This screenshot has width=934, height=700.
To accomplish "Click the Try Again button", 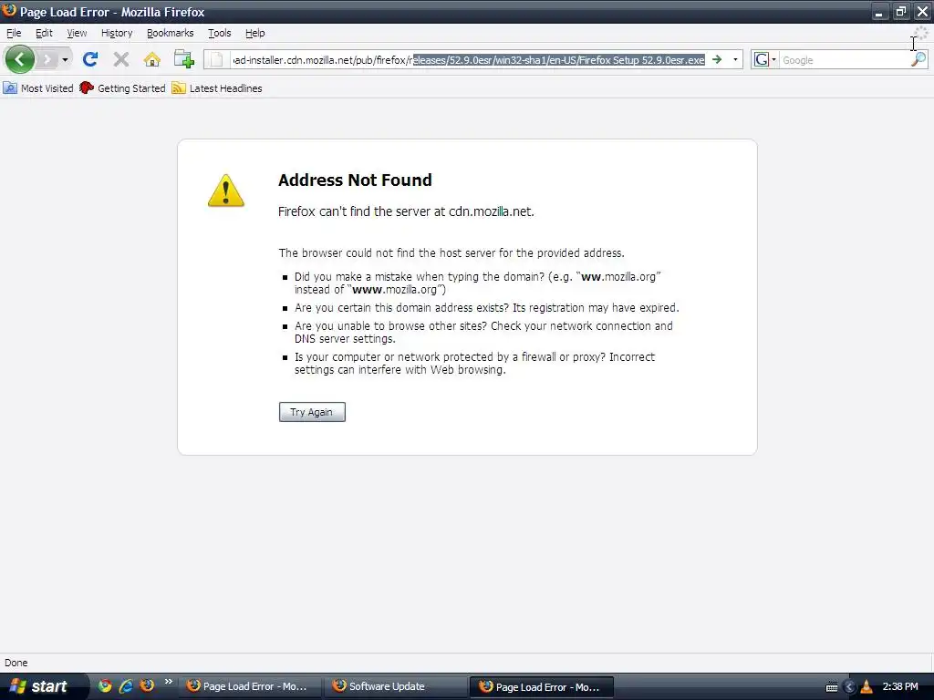I will pyautogui.click(x=312, y=412).
